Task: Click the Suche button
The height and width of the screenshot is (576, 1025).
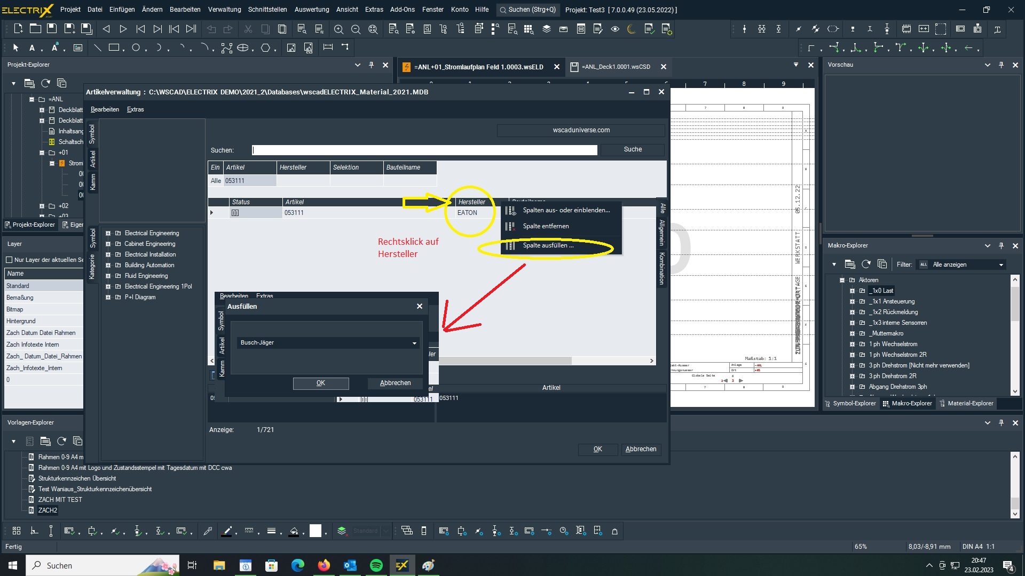Action: (x=633, y=149)
